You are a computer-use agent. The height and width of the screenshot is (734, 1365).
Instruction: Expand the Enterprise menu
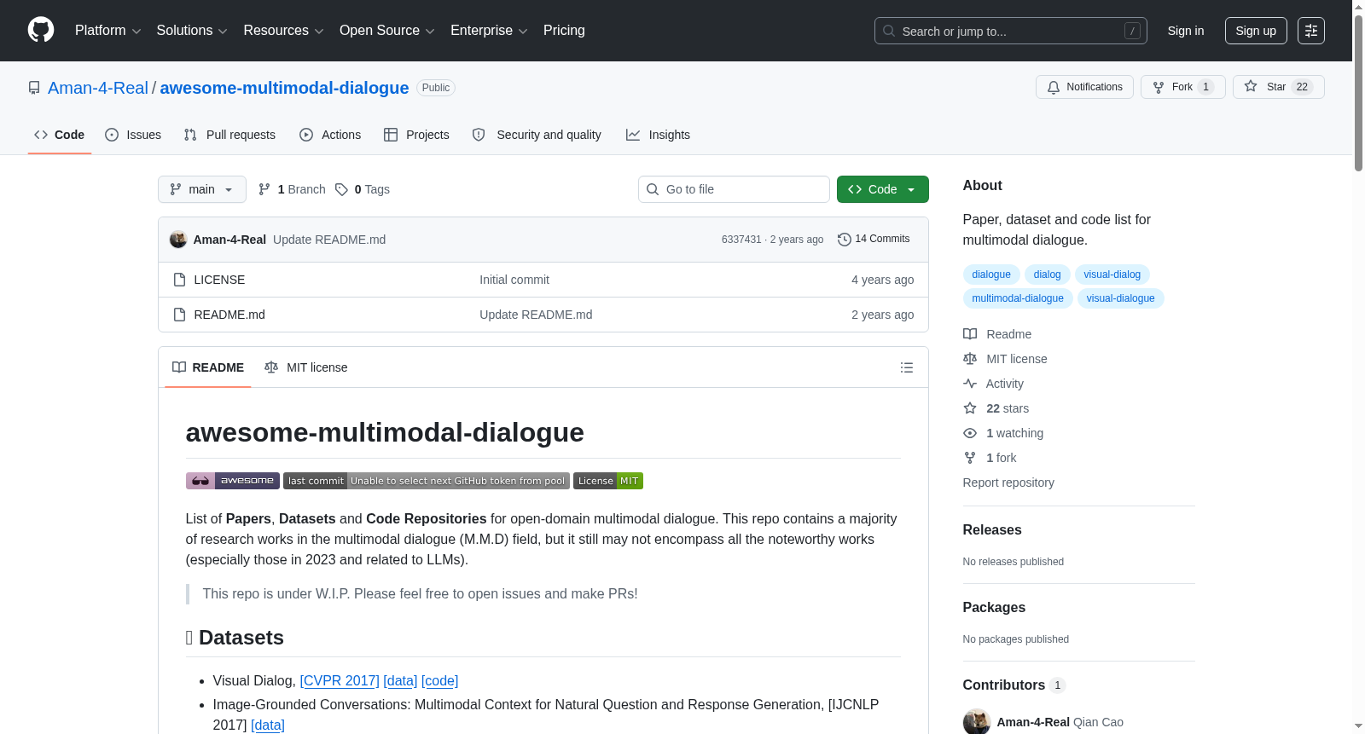pos(489,31)
